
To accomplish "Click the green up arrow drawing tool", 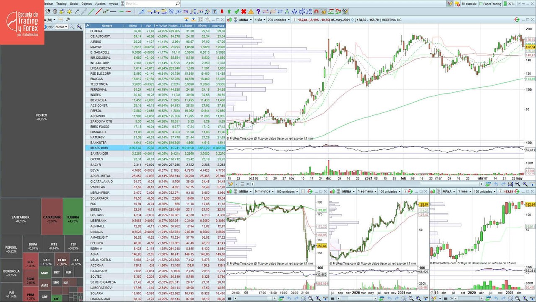I will (229, 11).
